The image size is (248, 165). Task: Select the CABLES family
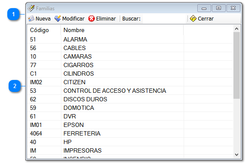pyautogui.click(x=130, y=48)
